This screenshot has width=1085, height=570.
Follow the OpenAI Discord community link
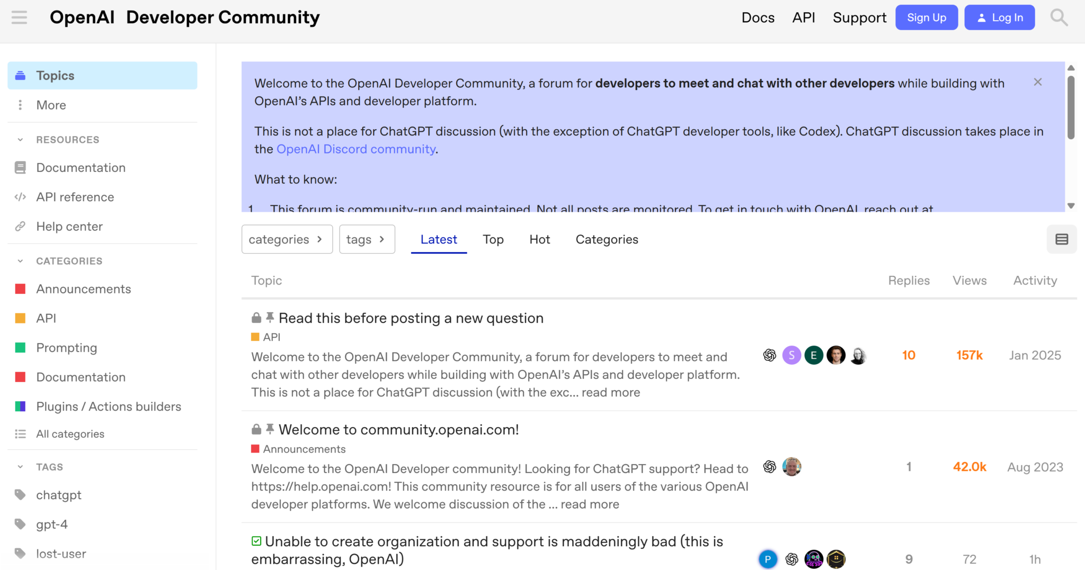(356, 149)
